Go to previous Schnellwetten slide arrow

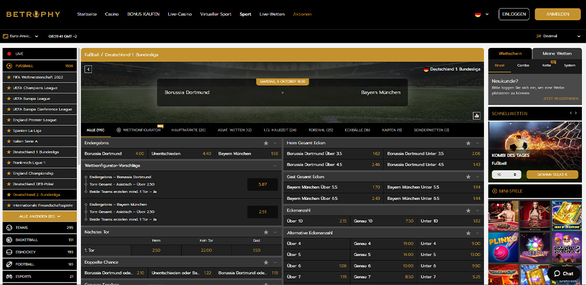click(x=571, y=113)
